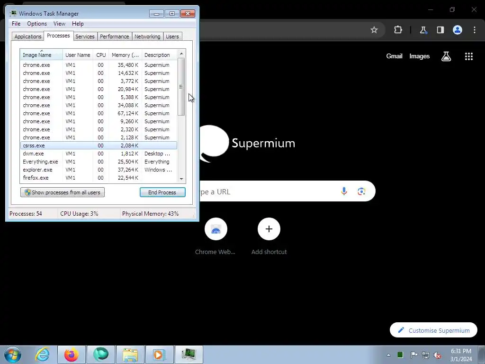Switch to the Applications tab
This screenshot has height=364, width=485.
point(28,36)
